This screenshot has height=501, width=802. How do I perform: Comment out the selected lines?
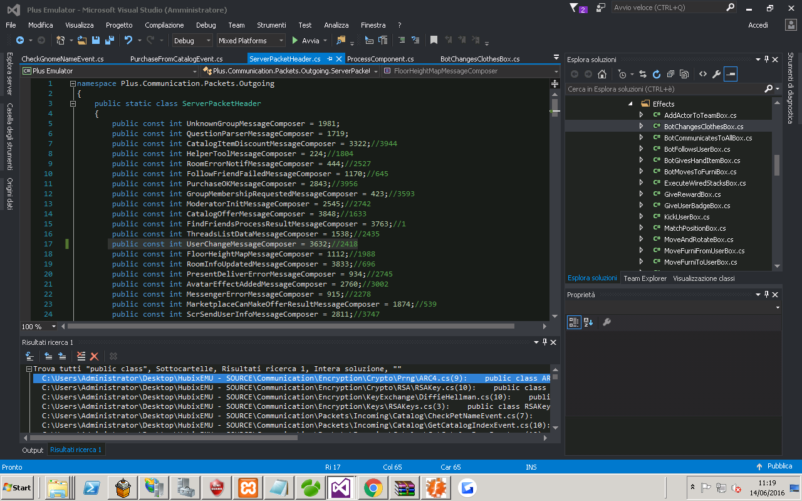tap(402, 40)
